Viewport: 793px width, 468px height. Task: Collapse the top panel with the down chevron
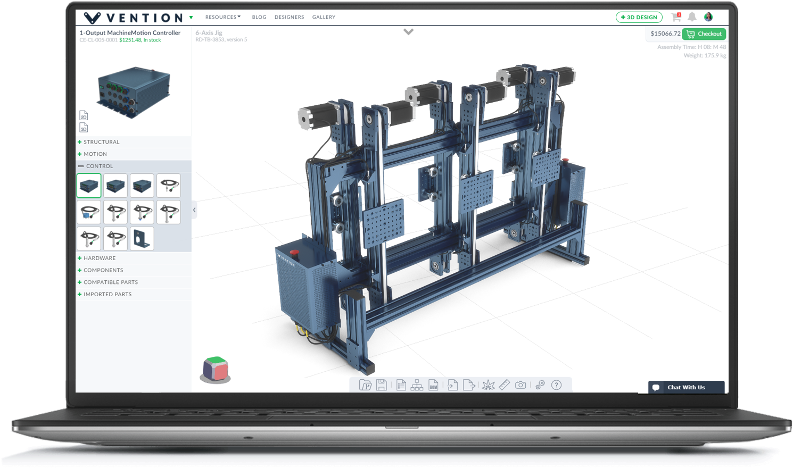coord(408,31)
